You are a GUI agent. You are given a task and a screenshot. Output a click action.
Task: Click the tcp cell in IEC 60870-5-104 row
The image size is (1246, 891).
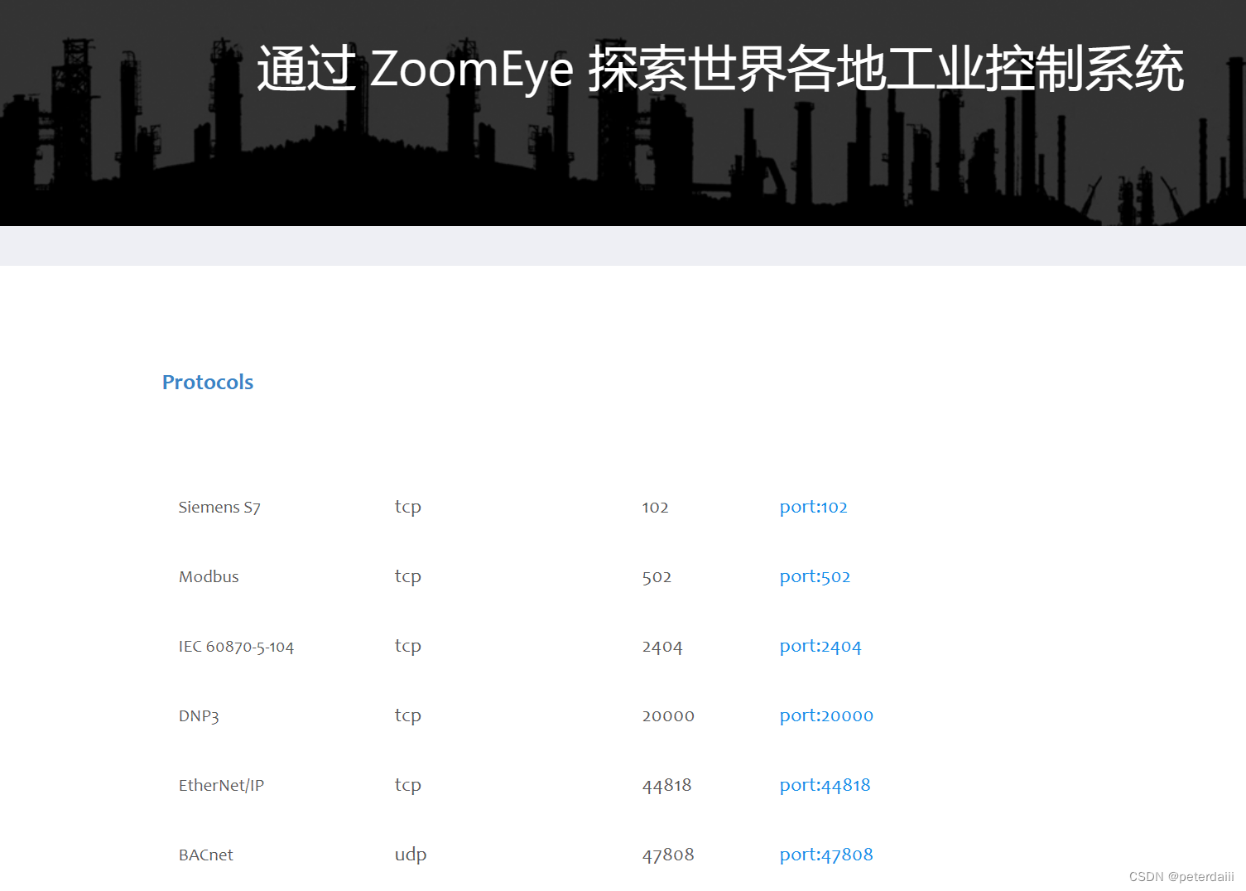(408, 646)
